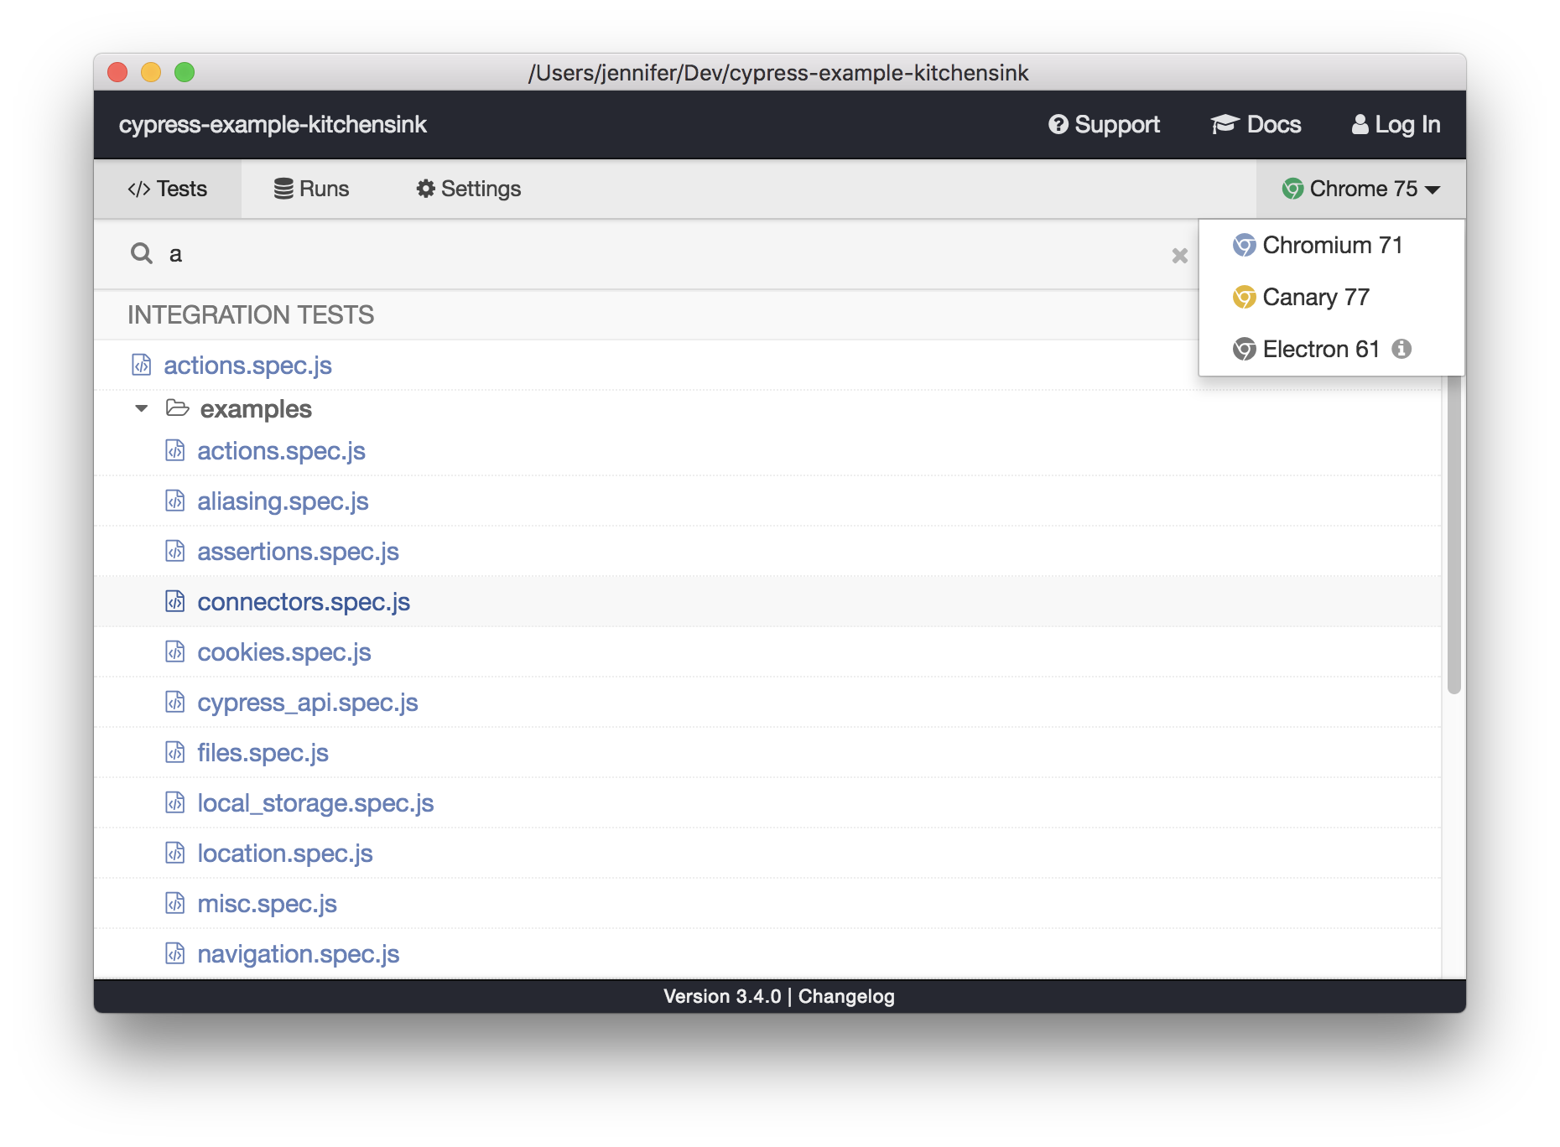Image resolution: width=1560 pixels, height=1147 pixels.
Task: Run cypress_api.spec.js
Action: coord(307,703)
